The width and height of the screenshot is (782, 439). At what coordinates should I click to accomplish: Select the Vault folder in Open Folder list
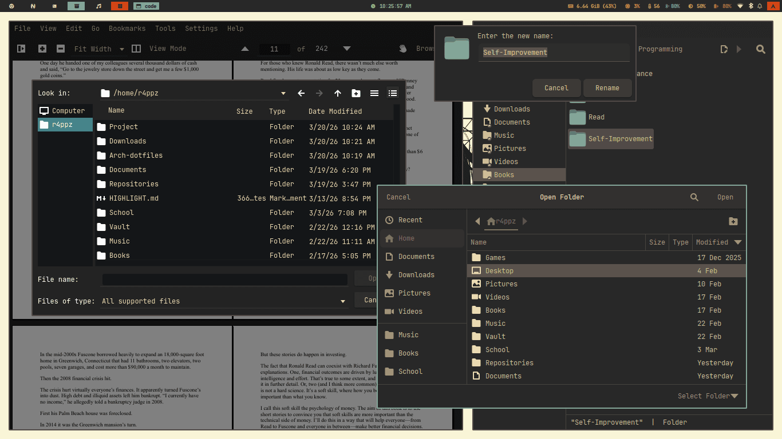click(x=607, y=337)
